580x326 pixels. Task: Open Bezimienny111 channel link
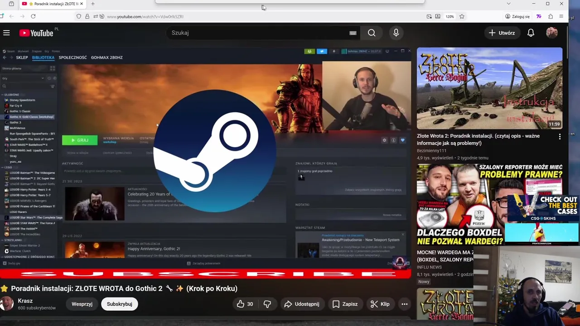(432, 151)
